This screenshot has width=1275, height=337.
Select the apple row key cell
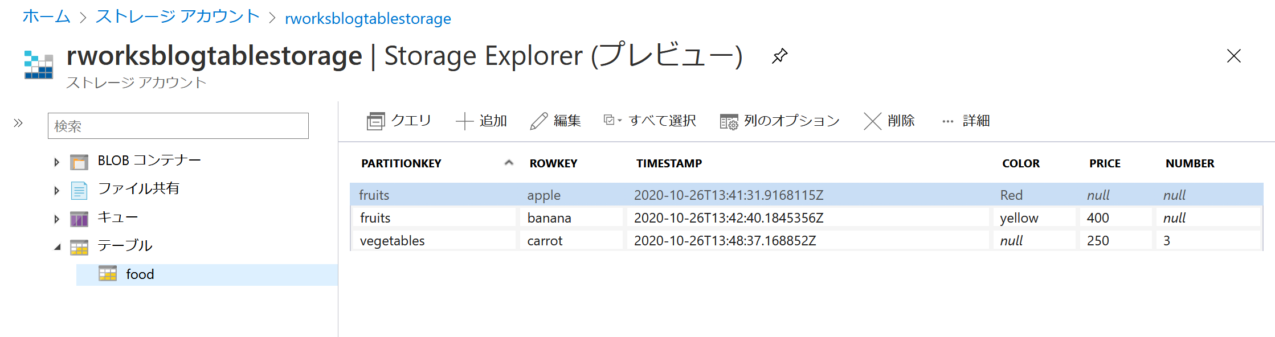click(544, 195)
